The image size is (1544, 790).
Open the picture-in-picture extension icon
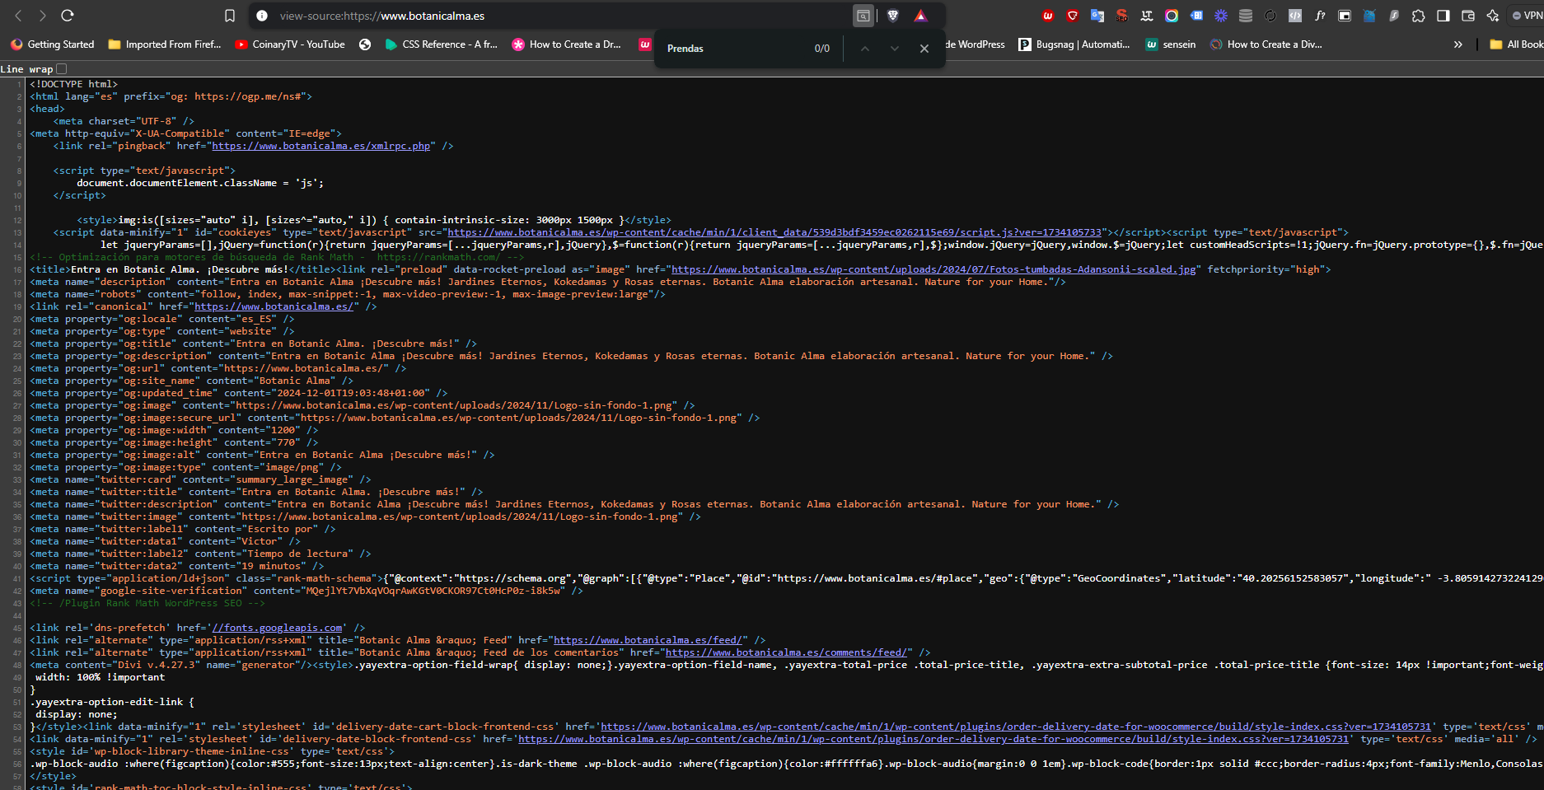[1345, 16]
